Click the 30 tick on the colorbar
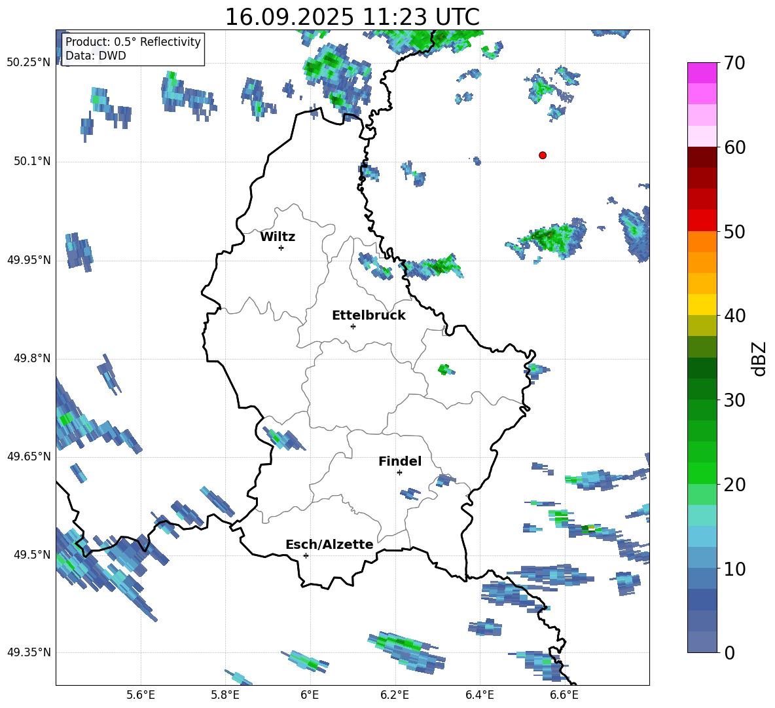The width and height of the screenshot is (775, 708). [x=734, y=400]
